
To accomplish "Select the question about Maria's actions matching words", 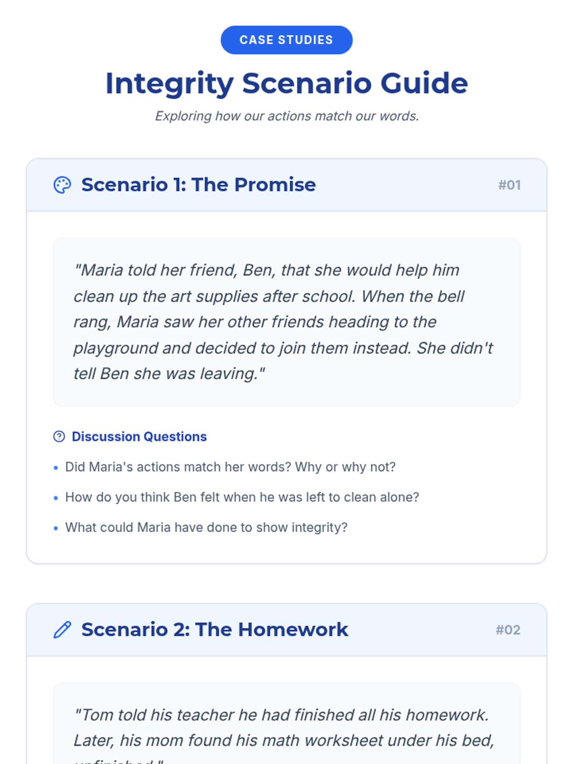I will [230, 467].
